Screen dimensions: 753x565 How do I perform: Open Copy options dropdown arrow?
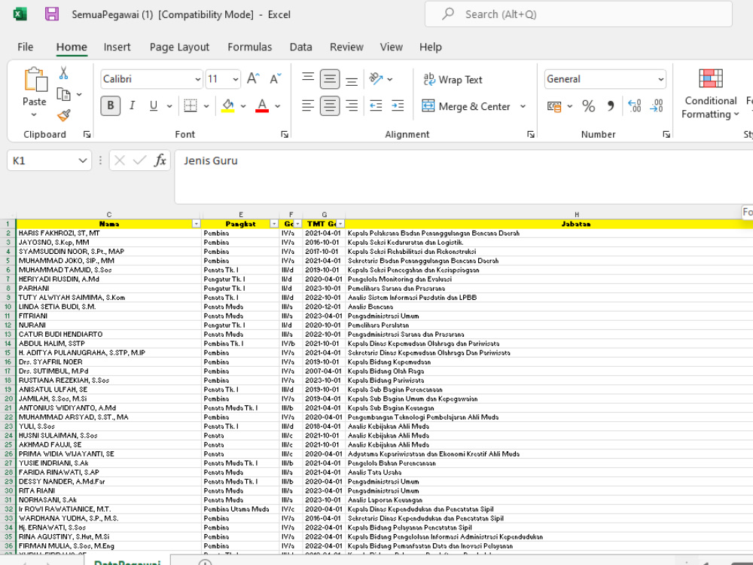[x=79, y=95]
